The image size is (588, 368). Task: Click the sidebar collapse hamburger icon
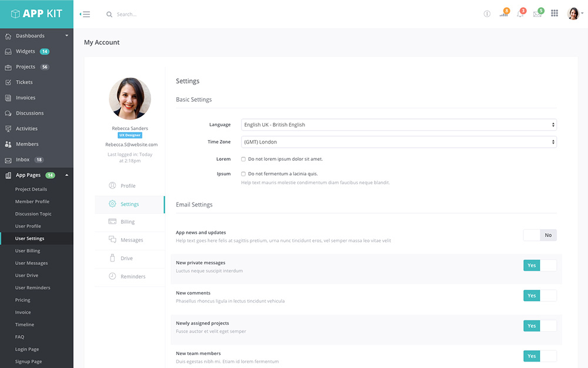tap(85, 14)
